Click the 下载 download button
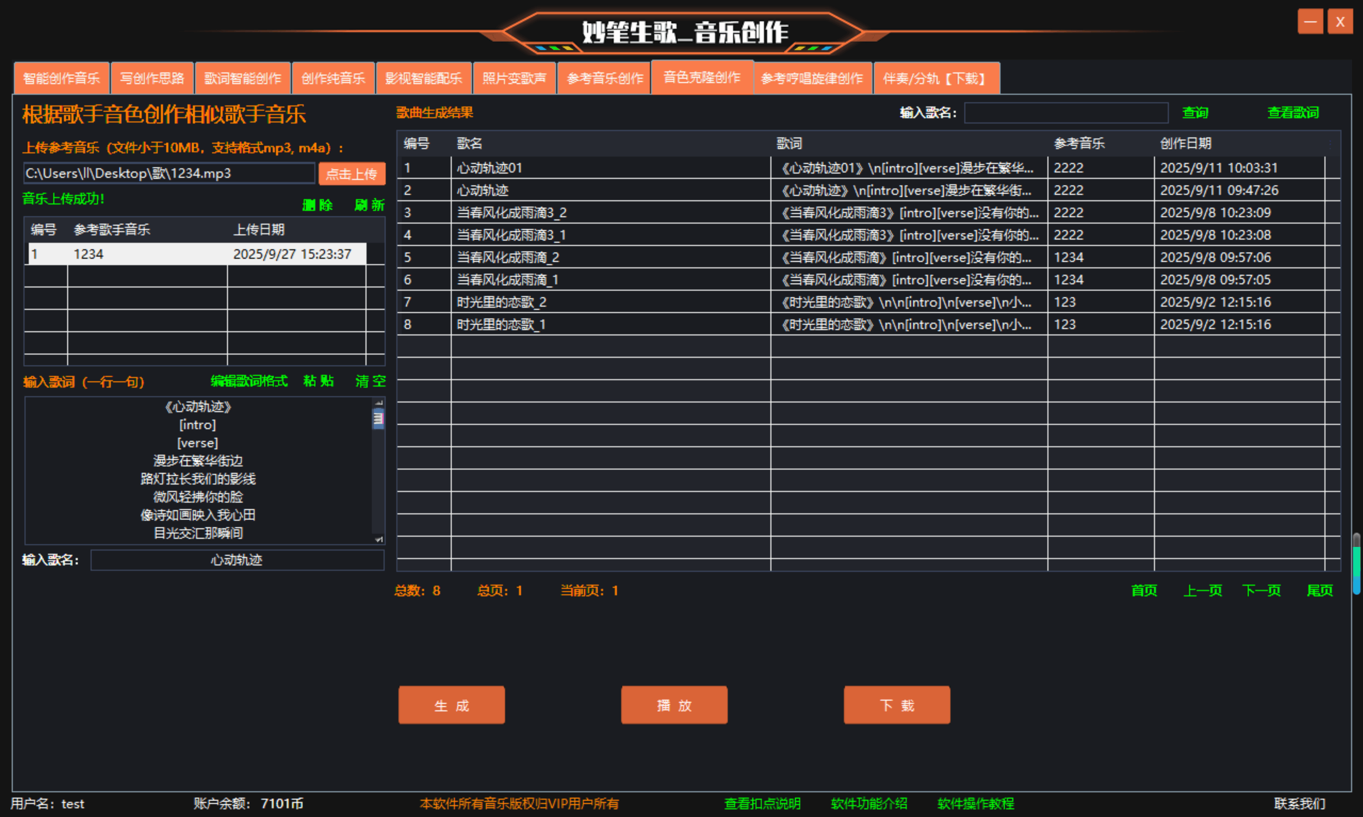Image resolution: width=1363 pixels, height=817 pixels. [x=896, y=705]
